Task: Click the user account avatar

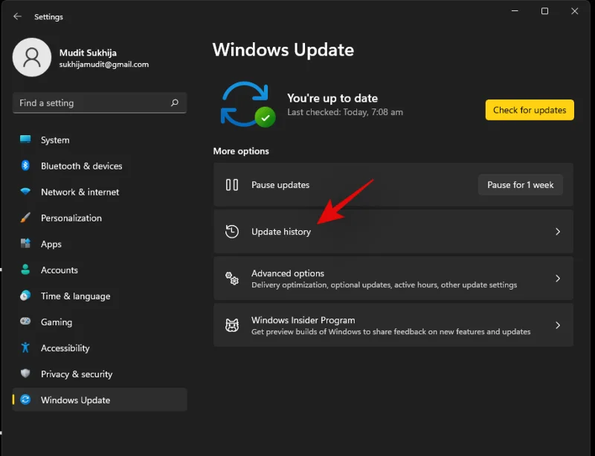Action: pyautogui.click(x=32, y=57)
